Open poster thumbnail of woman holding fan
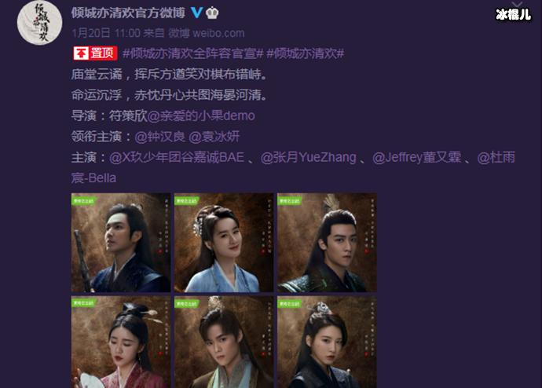The image size is (542, 388). point(121,342)
